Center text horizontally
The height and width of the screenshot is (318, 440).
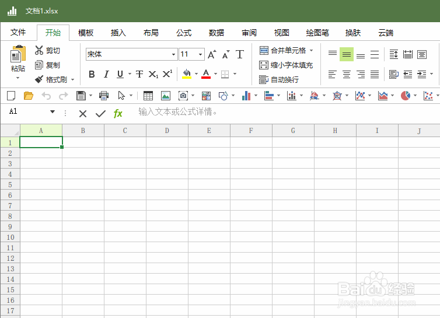point(347,74)
